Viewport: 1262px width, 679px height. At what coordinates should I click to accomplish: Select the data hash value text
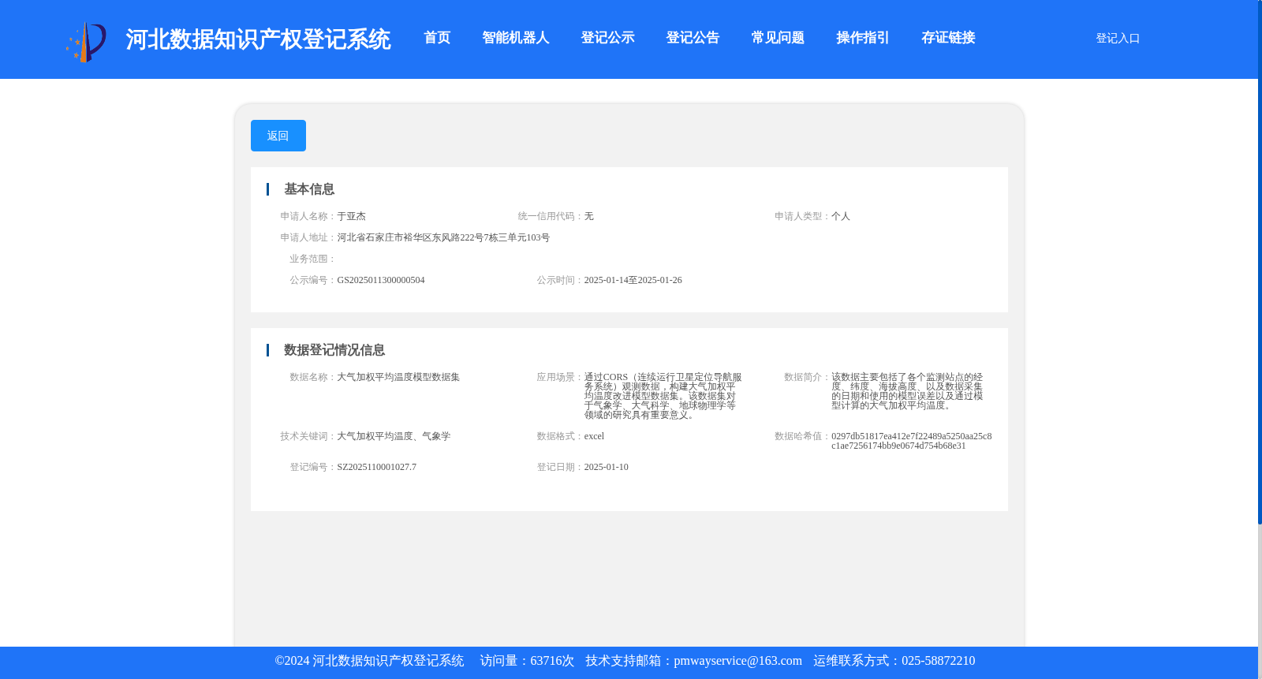point(912,441)
